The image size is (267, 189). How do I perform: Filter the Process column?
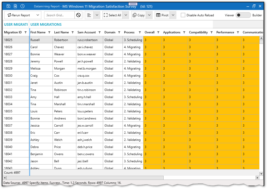click(140, 32)
